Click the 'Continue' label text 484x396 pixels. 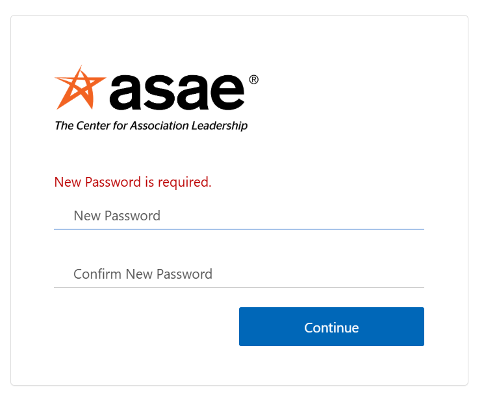point(331,327)
